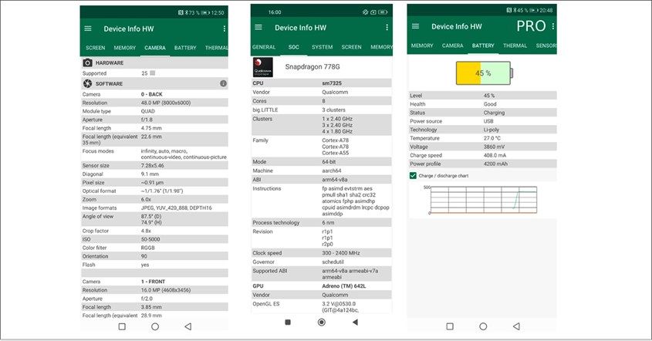652x341 pixels.
Task: Open CAMERA tab in right phone
Action: 452,46
